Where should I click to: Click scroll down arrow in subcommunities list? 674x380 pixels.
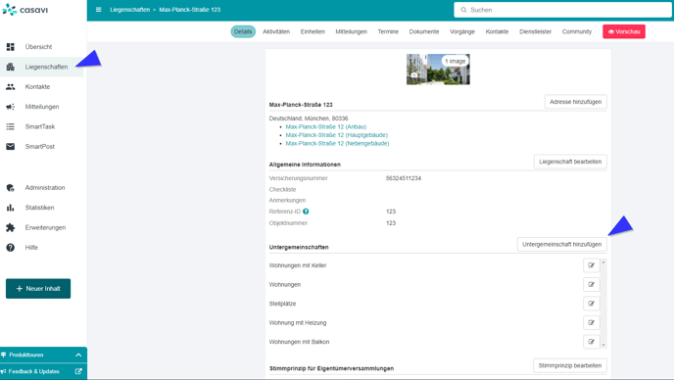(x=603, y=345)
